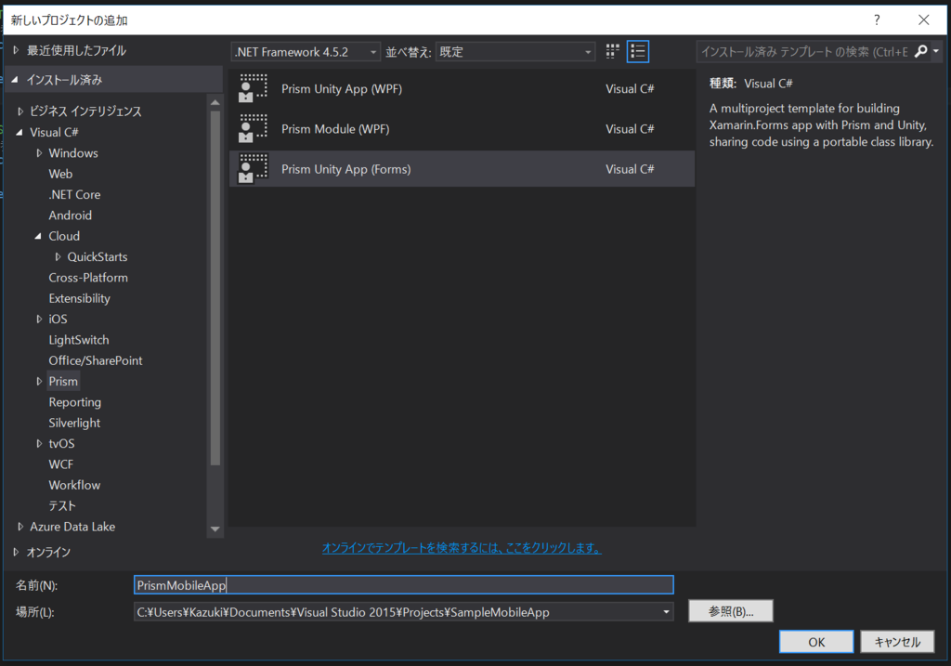951x666 pixels.
Task: Select the Web category
Action: click(60, 174)
